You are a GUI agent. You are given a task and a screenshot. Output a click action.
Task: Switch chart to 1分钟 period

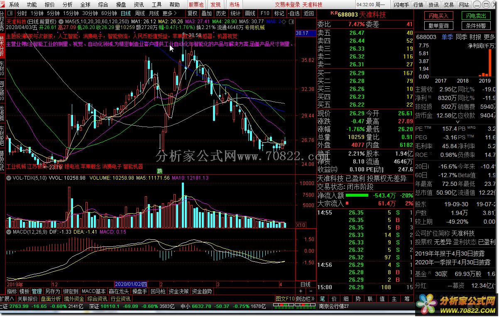point(37,13)
